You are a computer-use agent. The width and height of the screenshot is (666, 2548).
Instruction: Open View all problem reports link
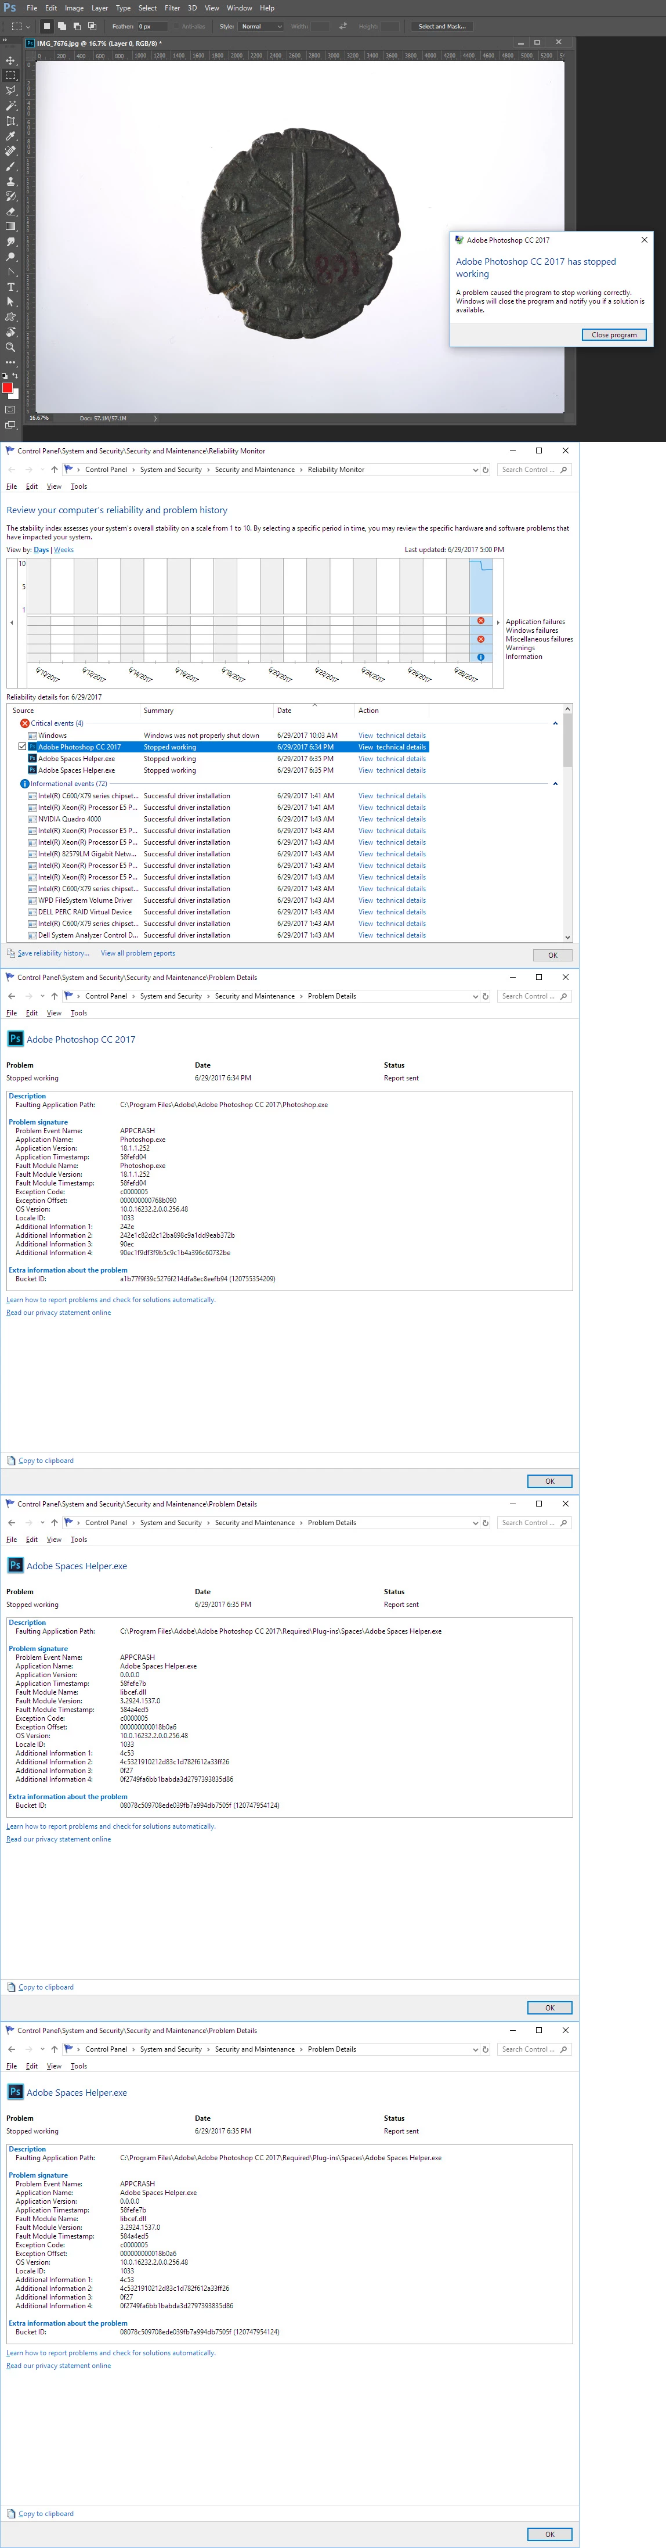point(137,953)
